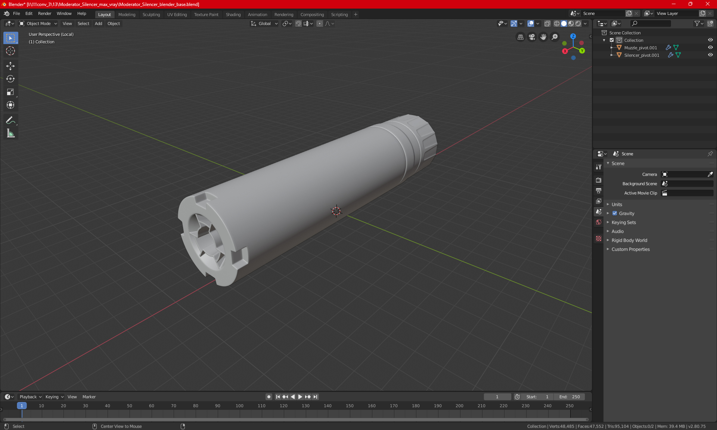
Task: Open the Object Mode dropdown
Action: 38,24
